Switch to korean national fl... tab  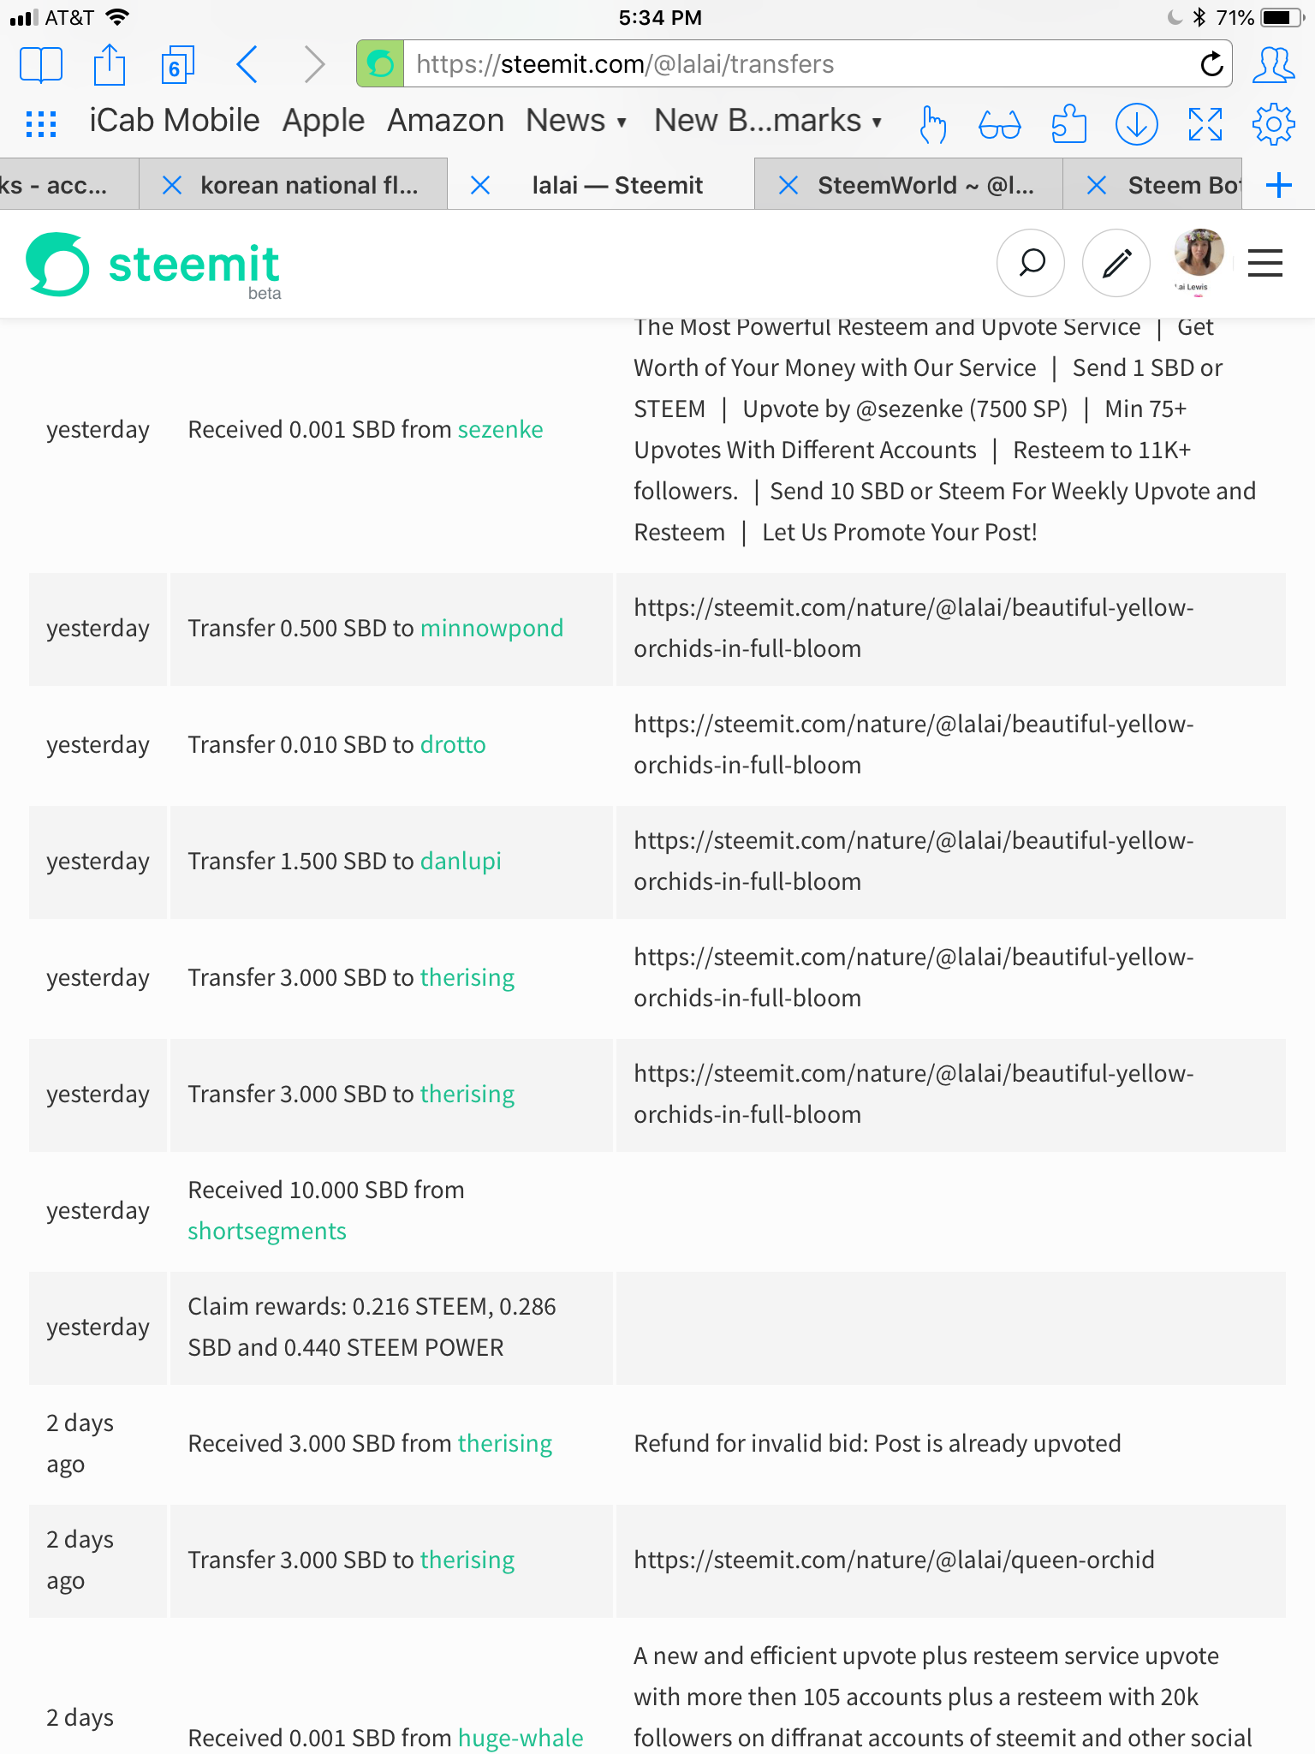click(x=309, y=185)
